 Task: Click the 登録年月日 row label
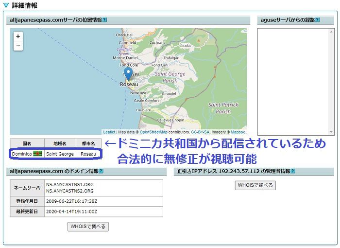coord(27,201)
